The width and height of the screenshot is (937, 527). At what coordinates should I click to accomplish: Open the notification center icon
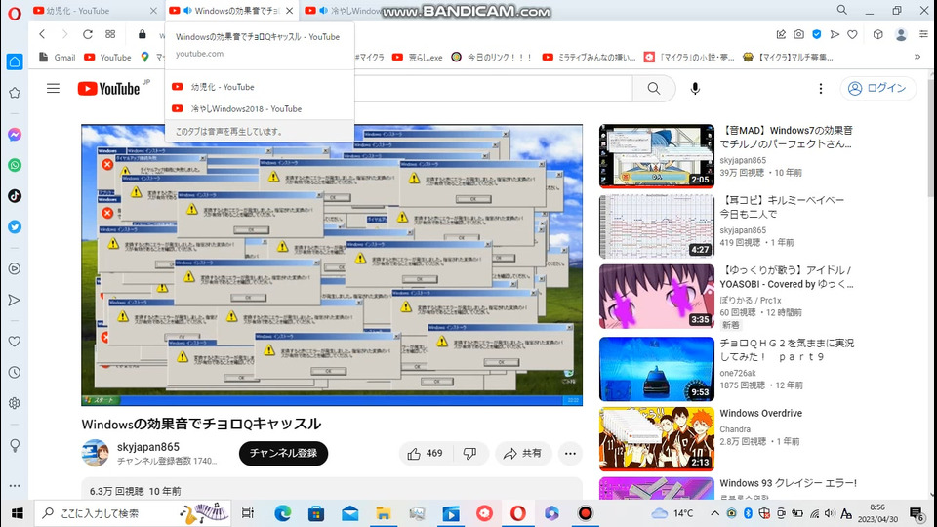917,513
